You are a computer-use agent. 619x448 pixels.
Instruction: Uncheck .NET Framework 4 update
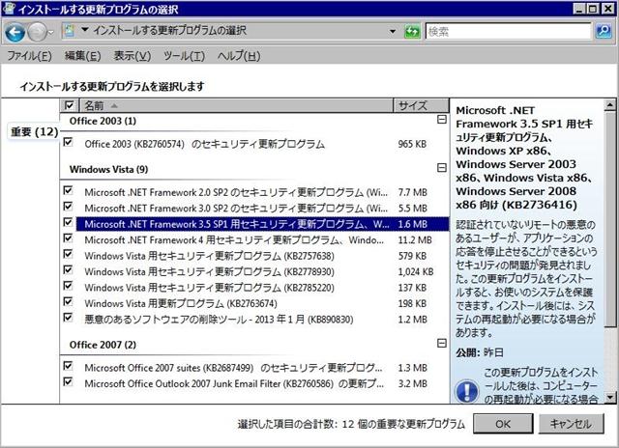[68, 238]
